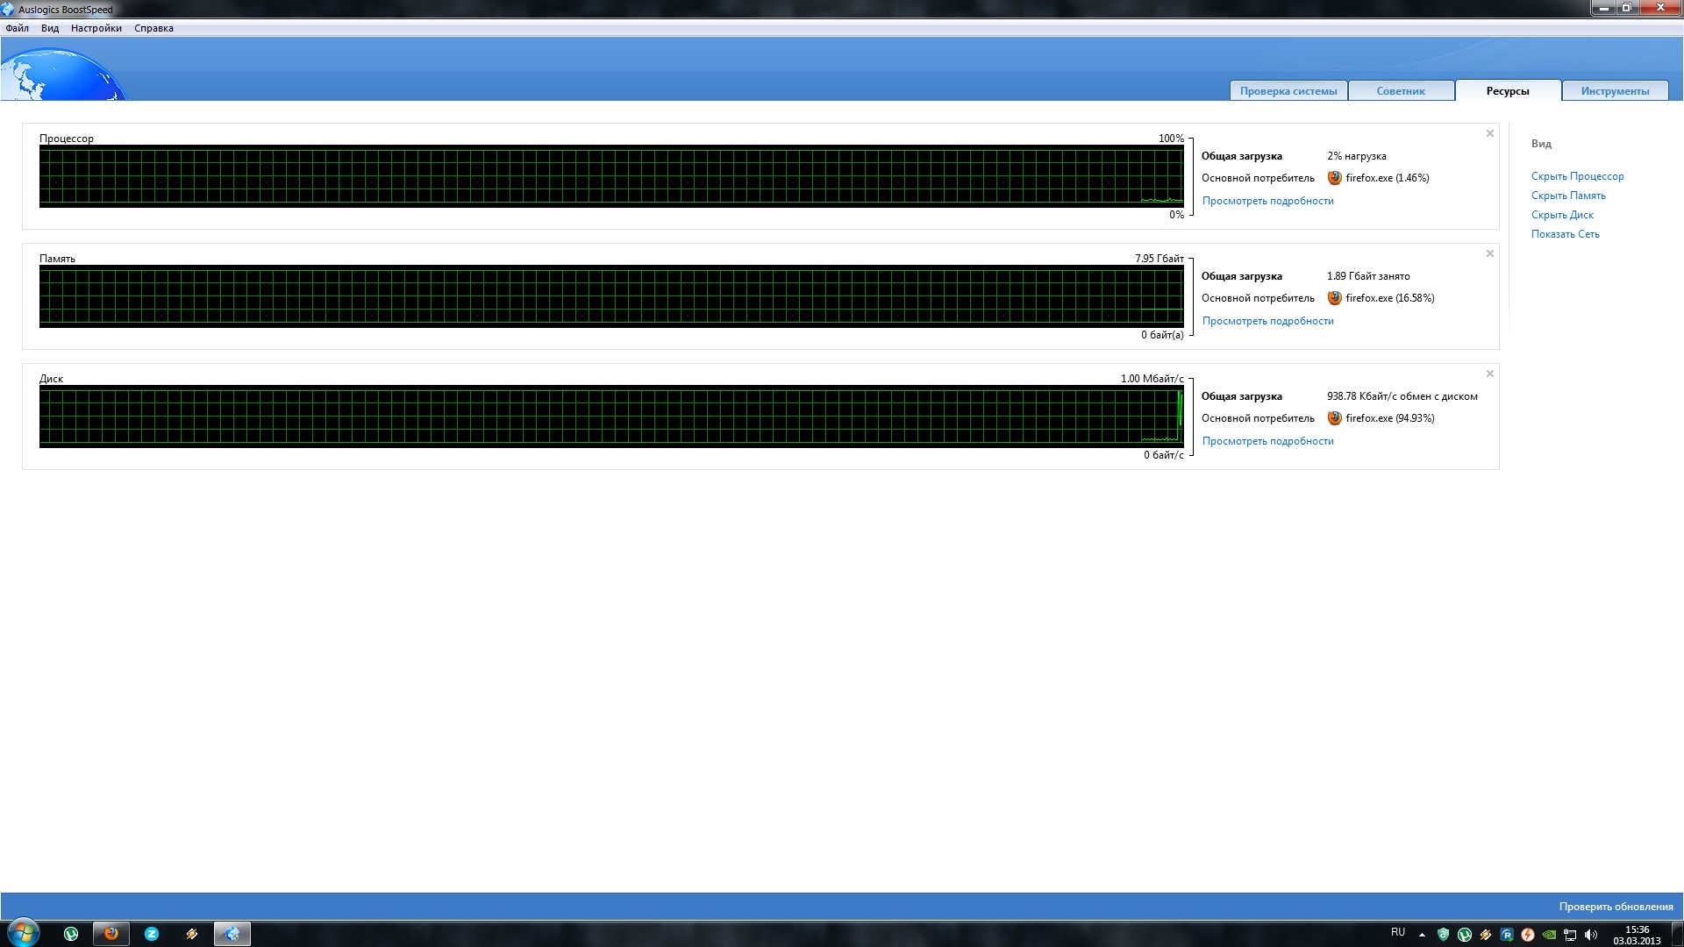
Task: Expand hidden system tray icons arrow
Action: coord(1422,935)
